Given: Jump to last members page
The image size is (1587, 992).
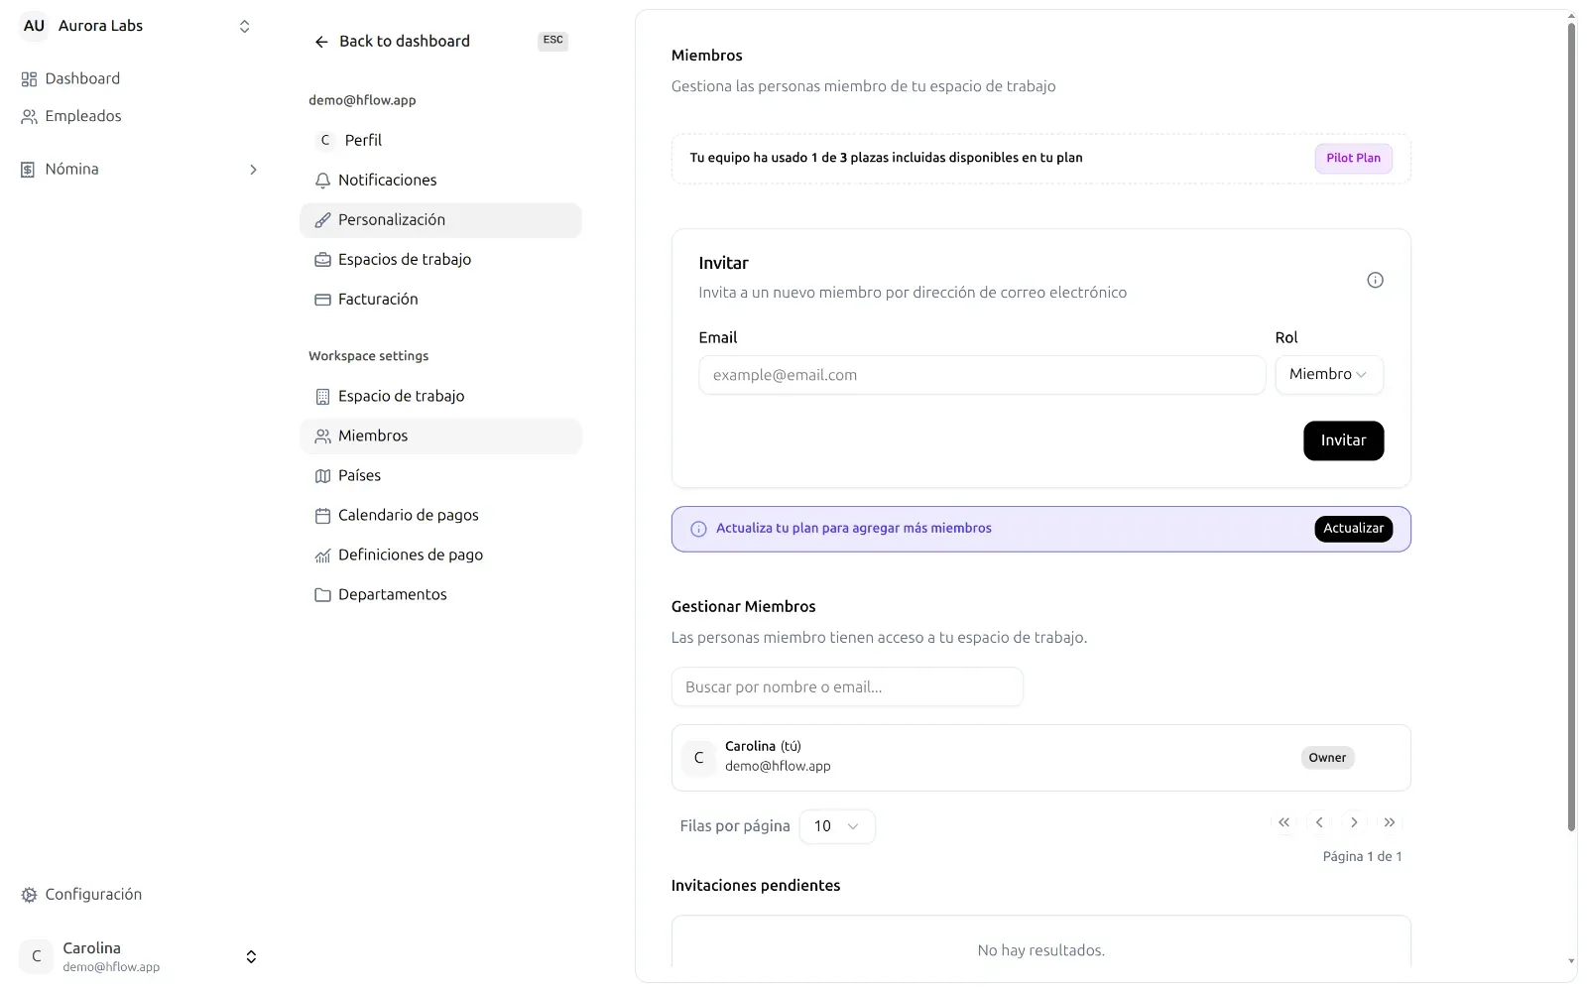Looking at the screenshot, I should [1390, 822].
